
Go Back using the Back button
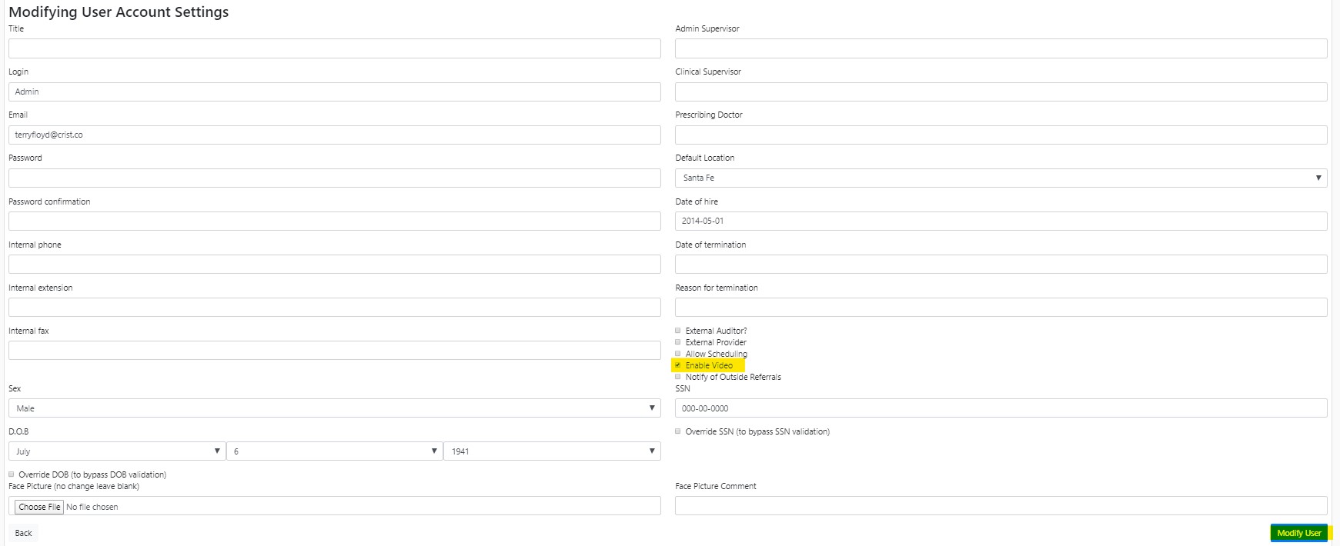23,533
